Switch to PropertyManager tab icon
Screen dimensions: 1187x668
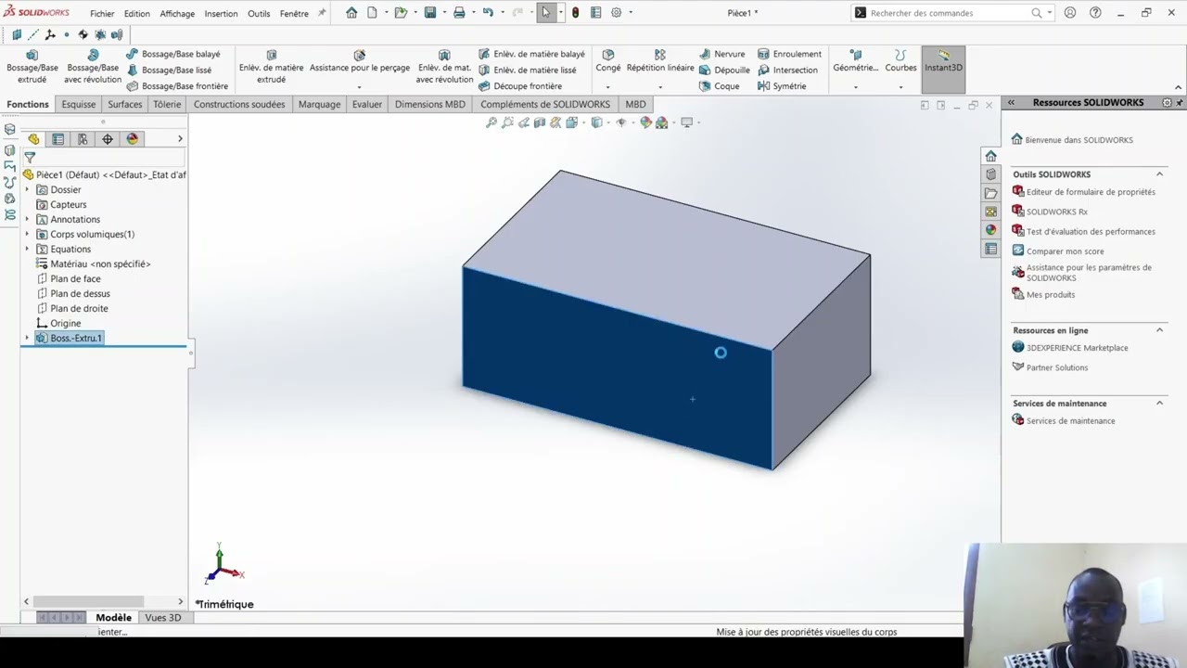click(x=57, y=139)
